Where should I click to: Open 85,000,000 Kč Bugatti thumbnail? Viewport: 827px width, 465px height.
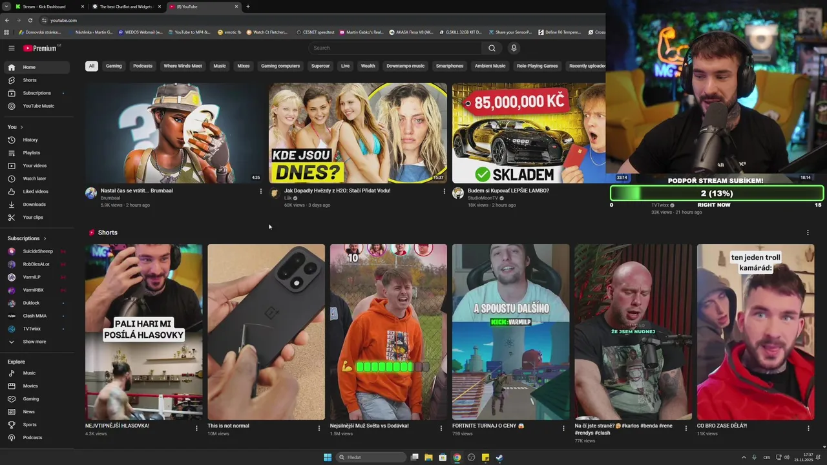click(x=529, y=133)
